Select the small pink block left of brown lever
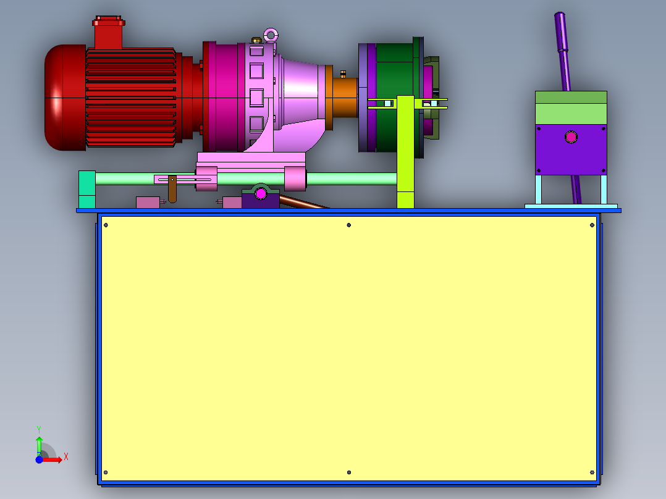This screenshot has height=499, width=666. pos(148,202)
